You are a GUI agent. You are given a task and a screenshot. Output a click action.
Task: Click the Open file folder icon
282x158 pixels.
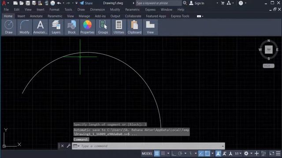tap(22, 3)
